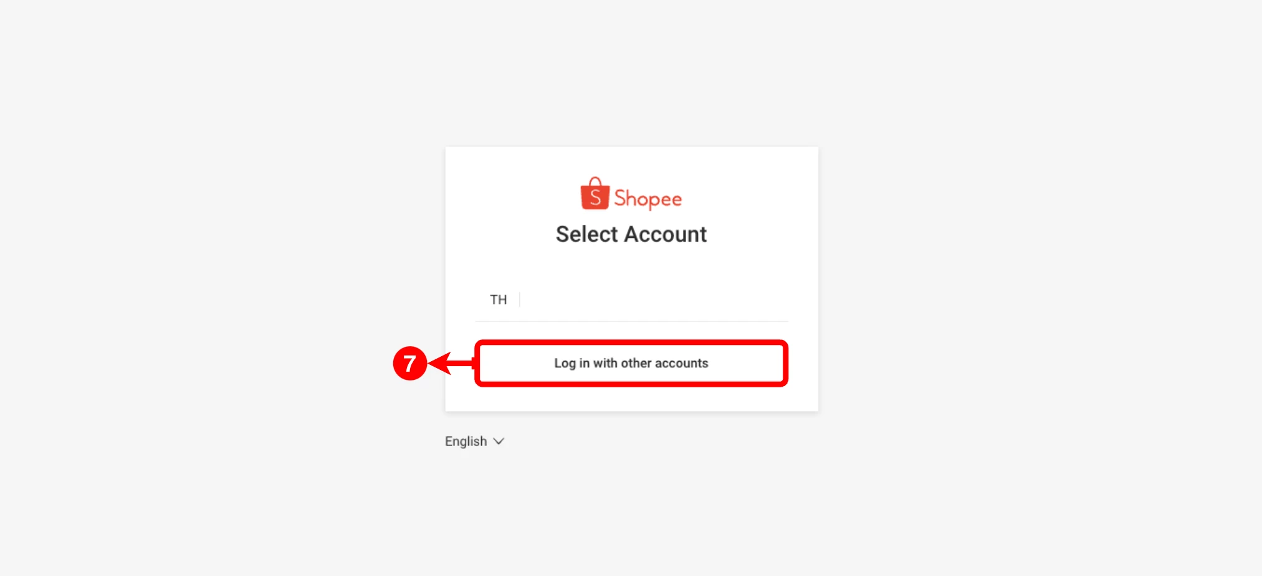Image resolution: width=1262 pixels, height=576 pixels.
Task: Click the horizontal divider under the TH row
Action: (x=631, y=321)
